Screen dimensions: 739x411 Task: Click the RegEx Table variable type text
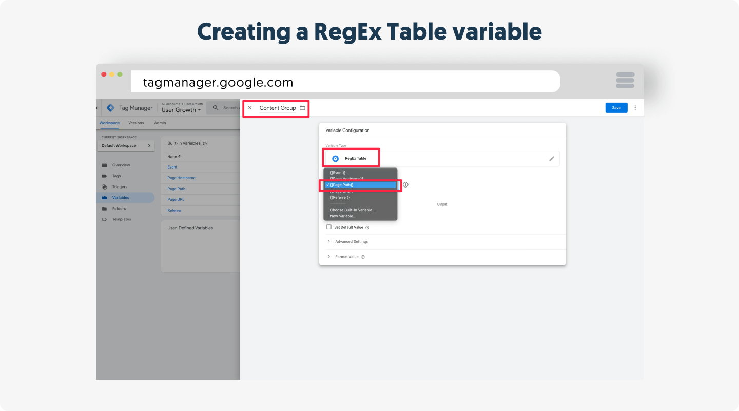tap(356, 158)
